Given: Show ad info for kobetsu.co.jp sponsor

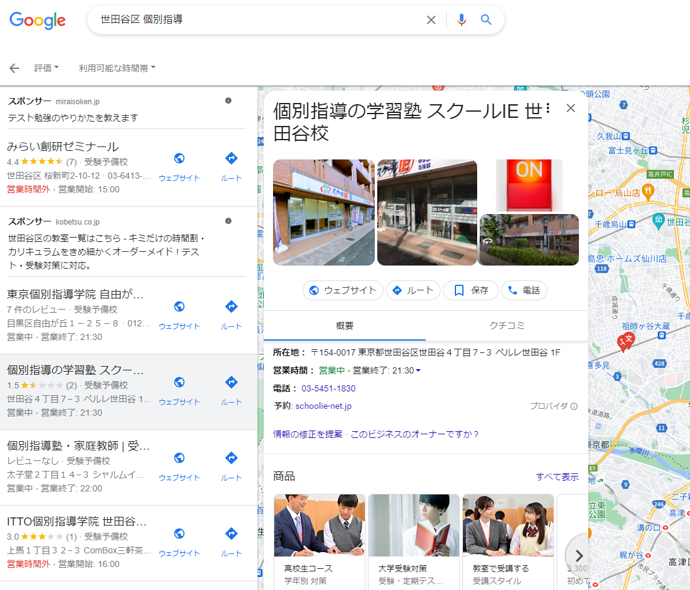Looking at the screenshot, I should pos(228,221).
